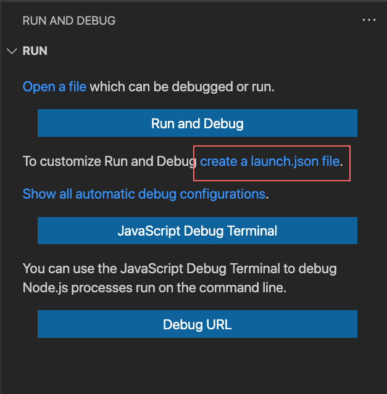
Task: Click the word "launch.json" in the link
Action: coord(285,162)
